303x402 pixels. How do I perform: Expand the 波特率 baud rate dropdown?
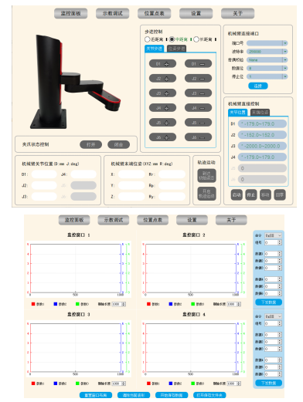coord(285,52)
